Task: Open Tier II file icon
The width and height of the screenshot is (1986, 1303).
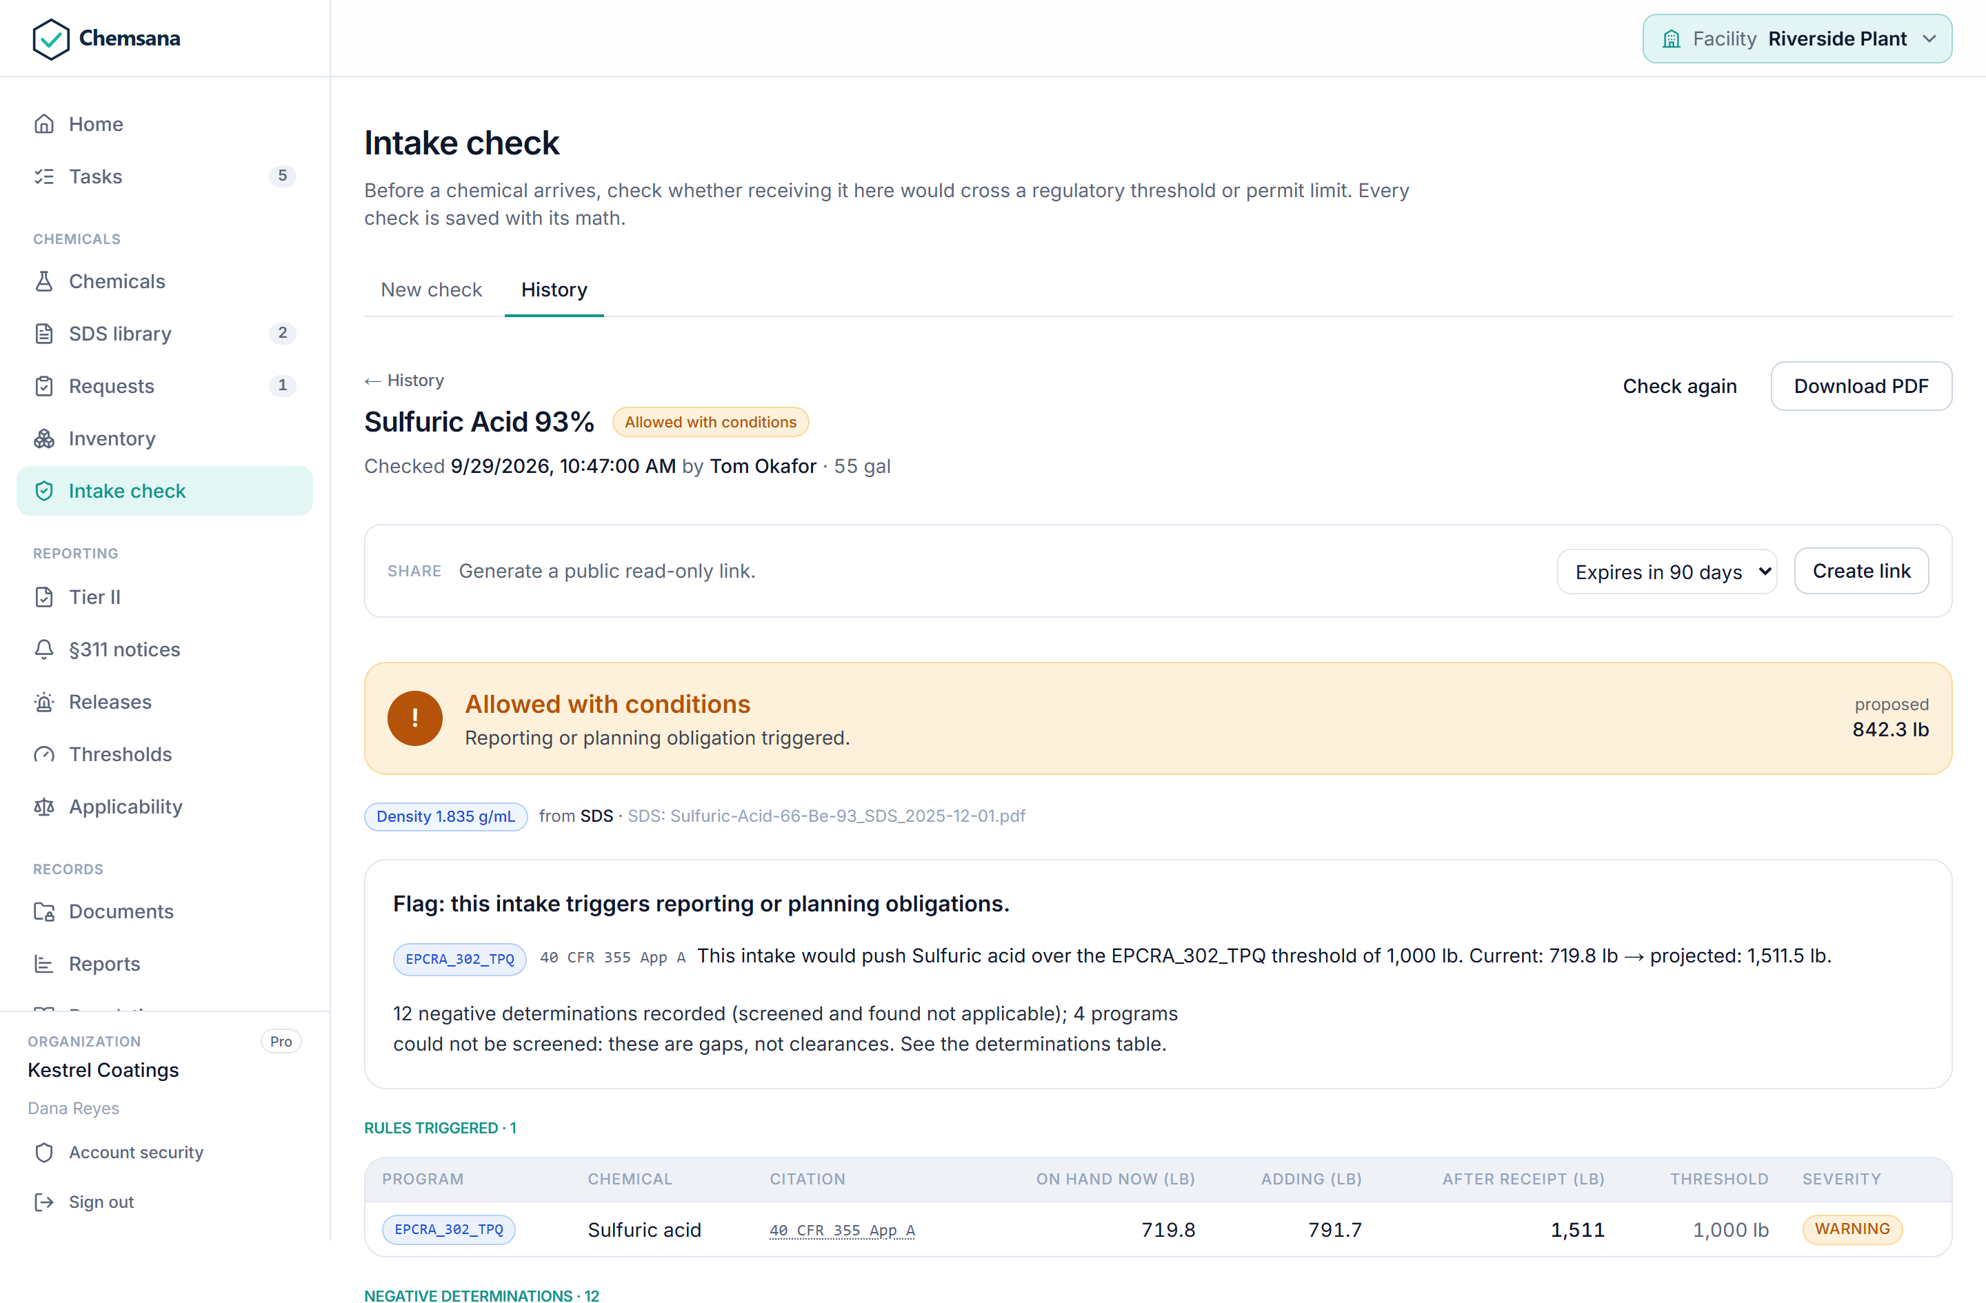Action: (44, 597)
